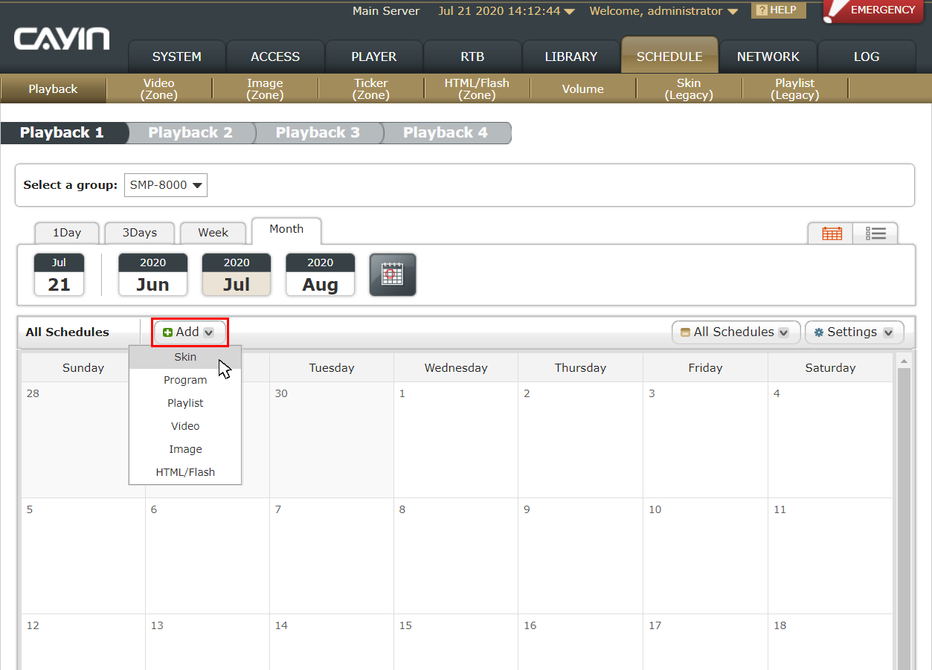Open the administrator account menu
Image resolution: width=932 pixels, height=670 pixels.
[x=663, y=11]
